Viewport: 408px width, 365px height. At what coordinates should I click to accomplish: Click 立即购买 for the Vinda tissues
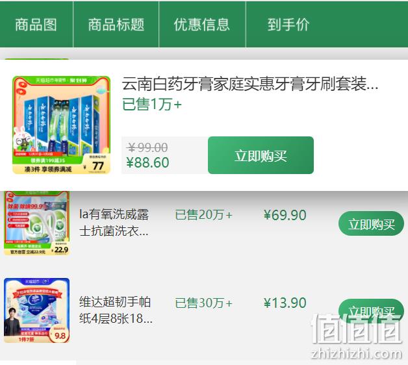tap(372, 311)
